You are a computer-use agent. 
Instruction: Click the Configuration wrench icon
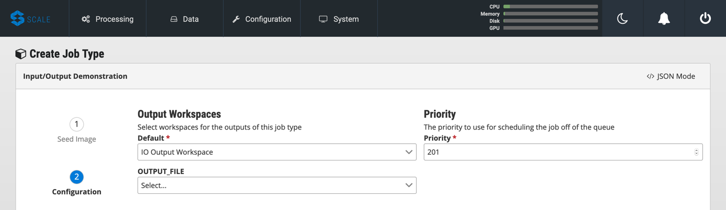tap(236, 19)
